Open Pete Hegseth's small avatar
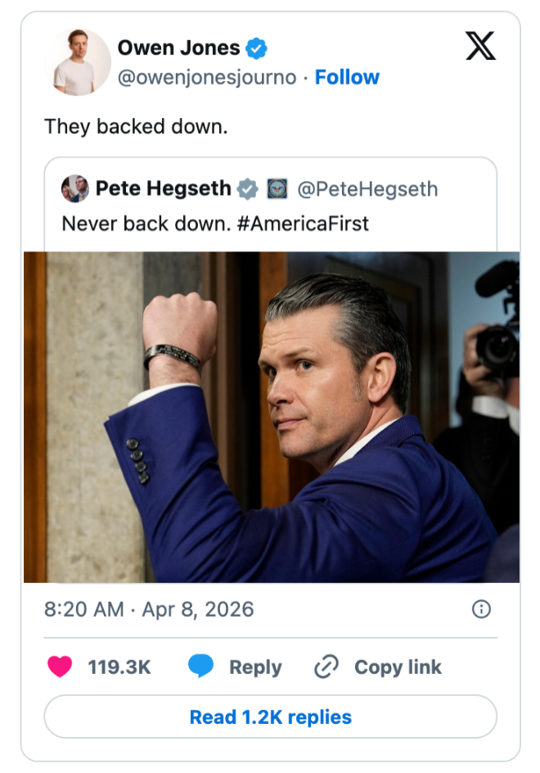The image size is (540, 773). pos(74,189)
